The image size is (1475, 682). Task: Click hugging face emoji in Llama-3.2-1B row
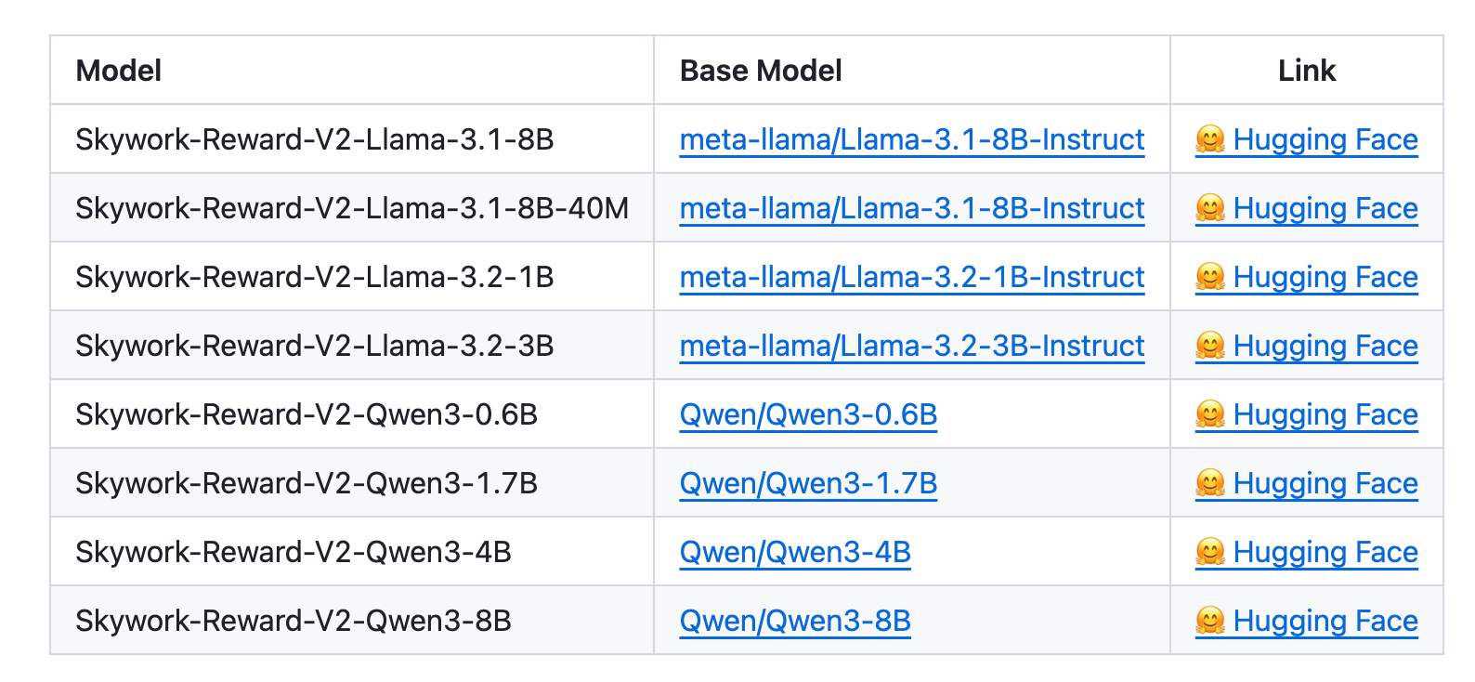click(1210, 277)
